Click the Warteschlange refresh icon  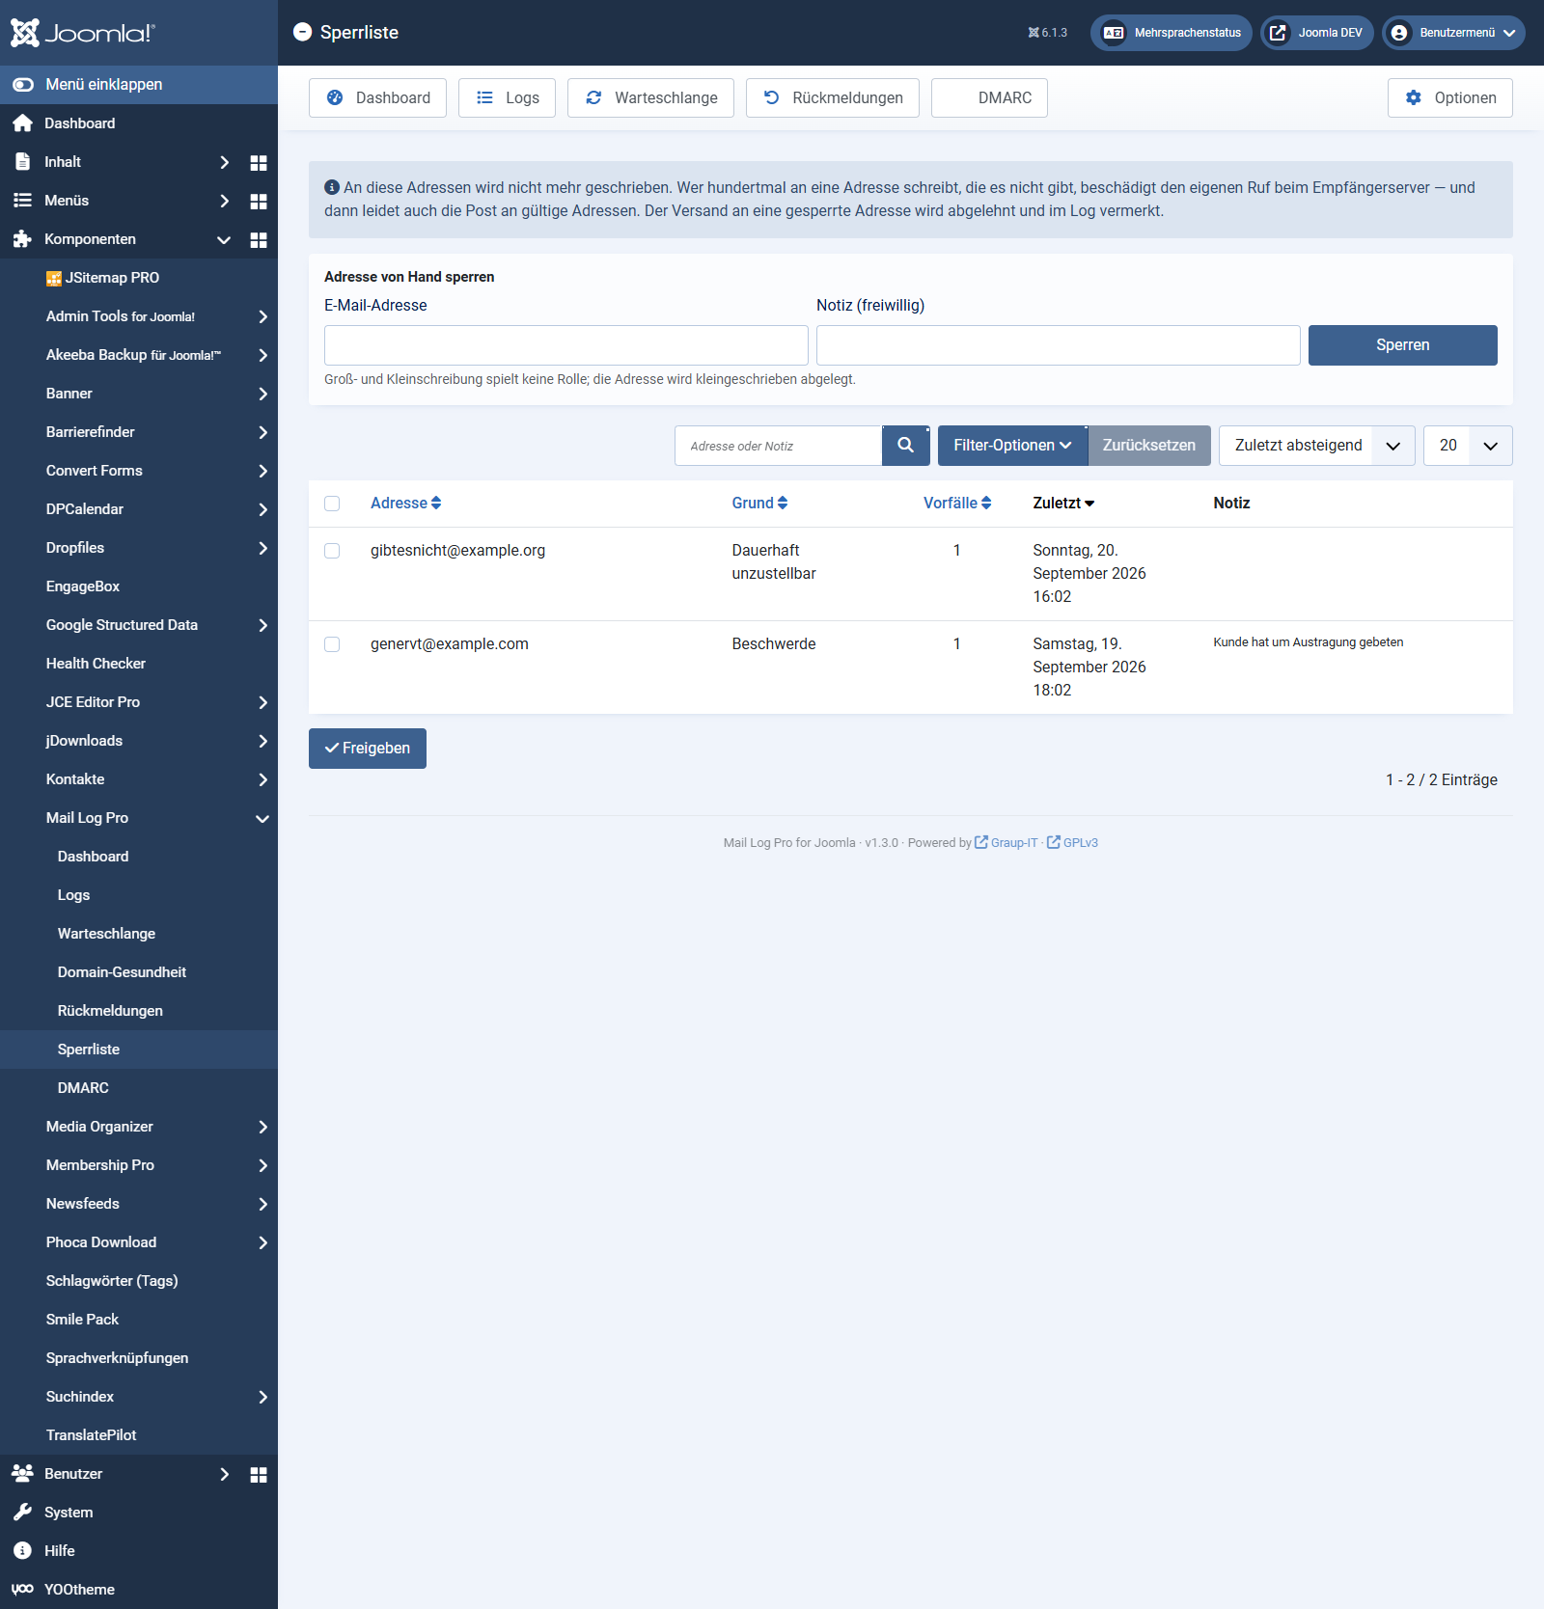[x=593, y=97]
